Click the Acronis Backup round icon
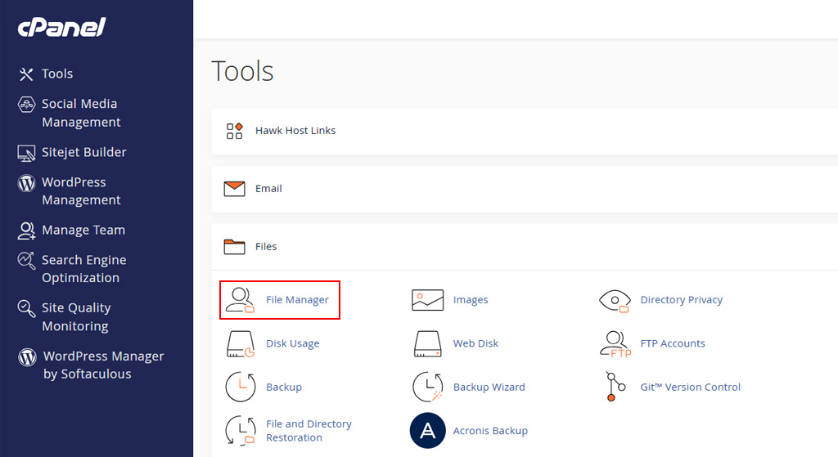Viewport: 838px width, 457px height. coord(427,430)
